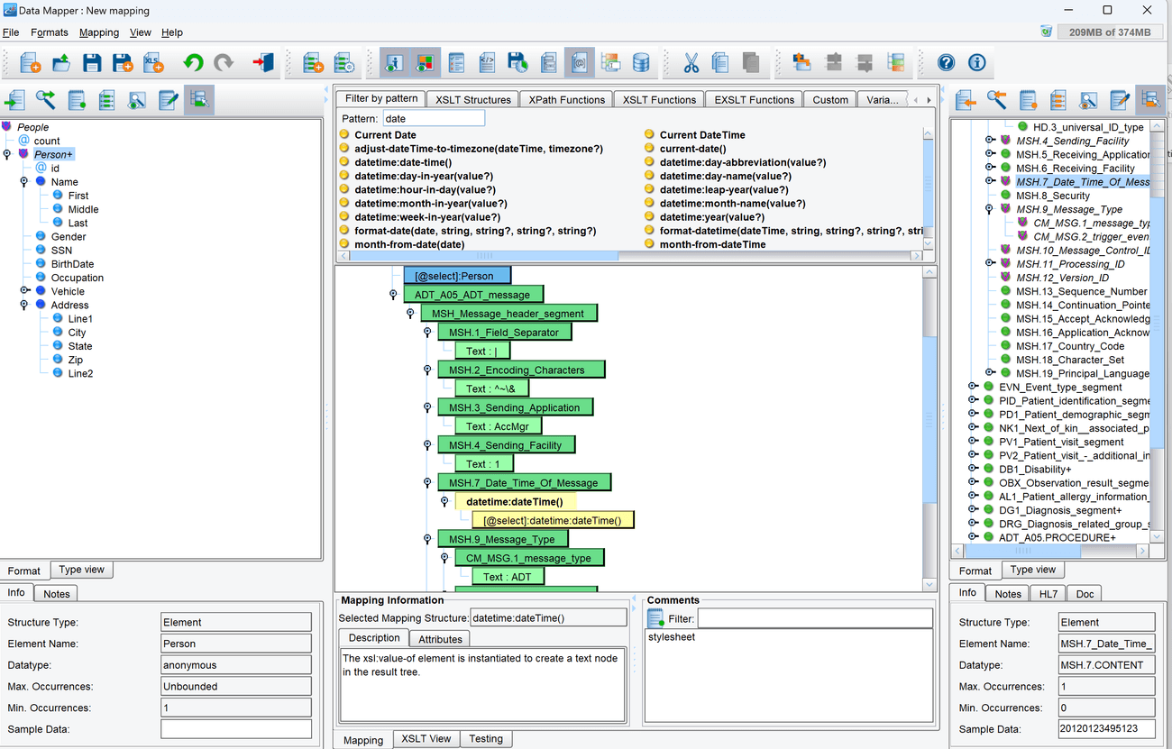Click the function list horizontal scrollbar
The width and height of the screenshot is (1172, 749).
tap(485, 256)
